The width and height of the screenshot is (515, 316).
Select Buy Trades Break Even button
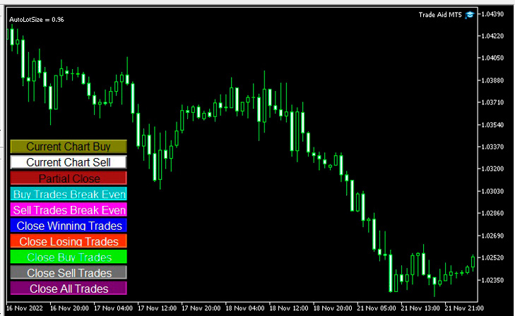69,194
